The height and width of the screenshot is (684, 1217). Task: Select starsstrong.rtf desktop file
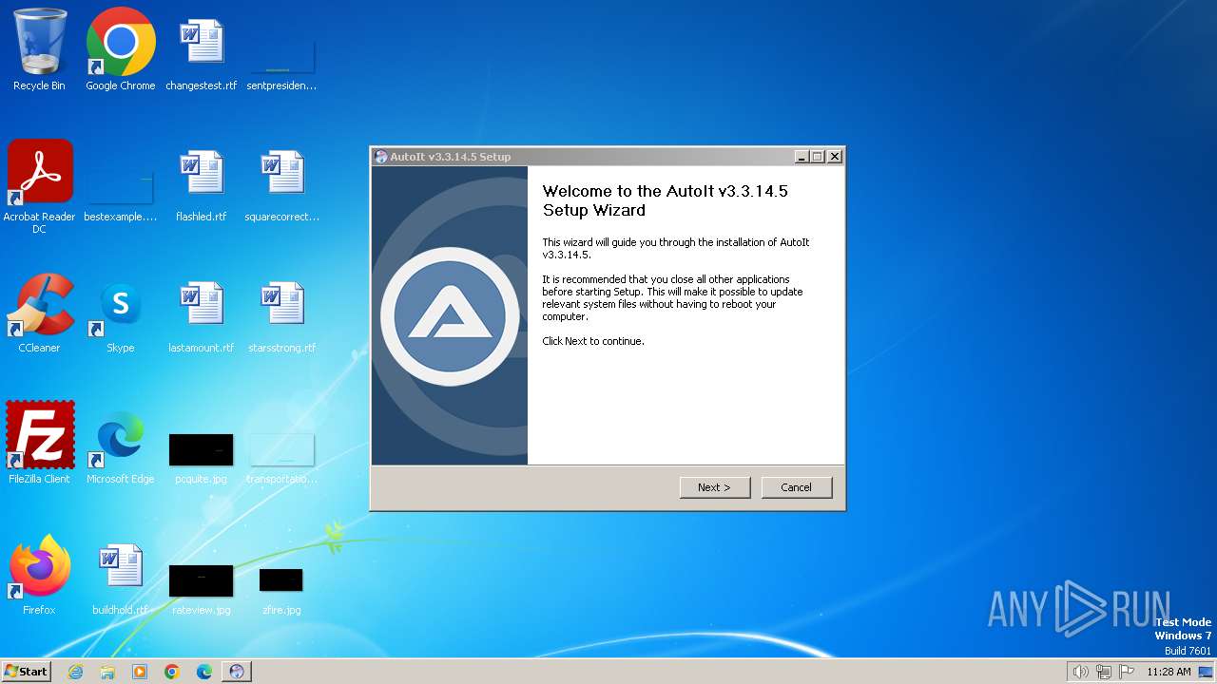(281, 317)
